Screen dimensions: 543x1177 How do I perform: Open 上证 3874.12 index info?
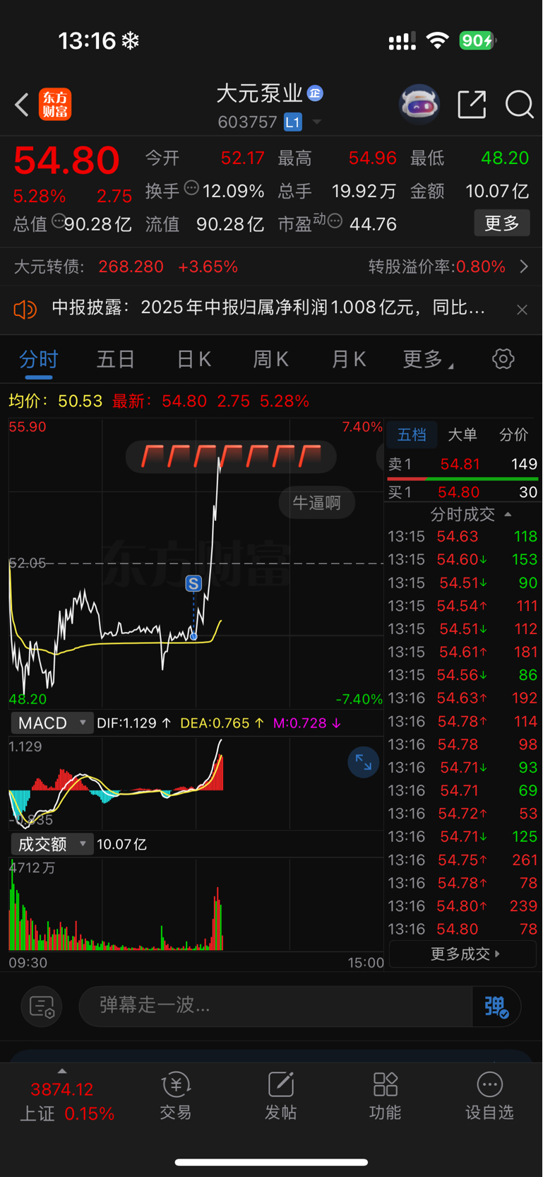click(x=67, y=1101)
